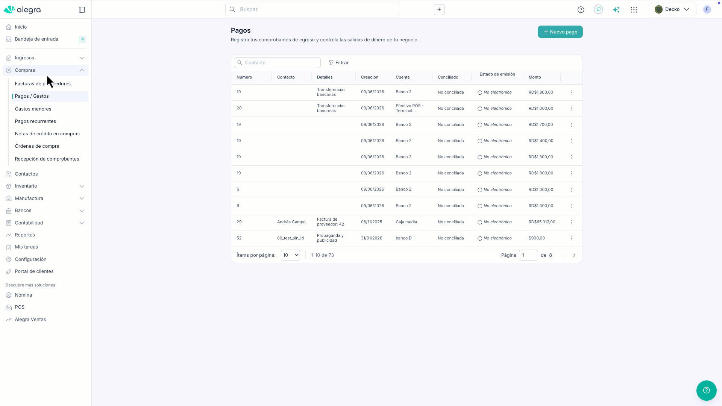Screen dimensions: 722x406
Task: Focus the Contacto filter field
Action: [x=277, y=63]
